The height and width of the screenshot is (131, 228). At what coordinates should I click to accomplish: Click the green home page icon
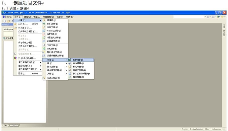coord(218,17)
